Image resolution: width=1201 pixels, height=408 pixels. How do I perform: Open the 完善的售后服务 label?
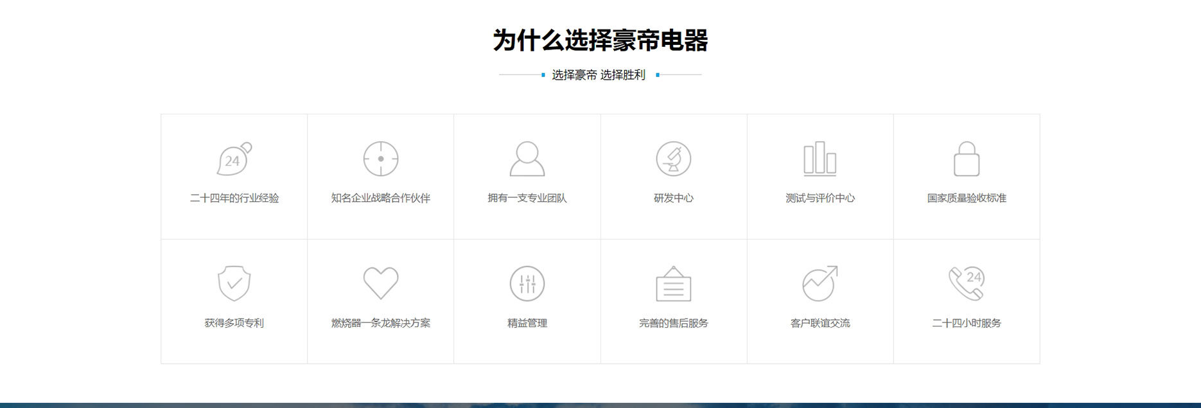tap(673, 323)
